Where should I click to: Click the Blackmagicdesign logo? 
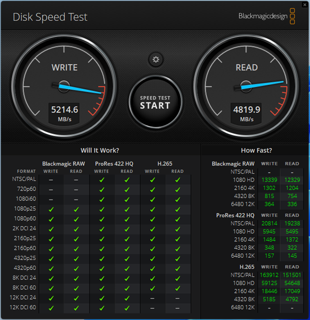click(x=267, y=16)
